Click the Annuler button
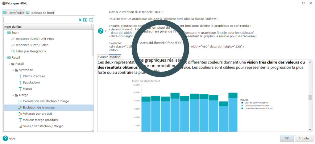Screen dimensions: 315x144 pyautogui.click(x=304, y=138)
